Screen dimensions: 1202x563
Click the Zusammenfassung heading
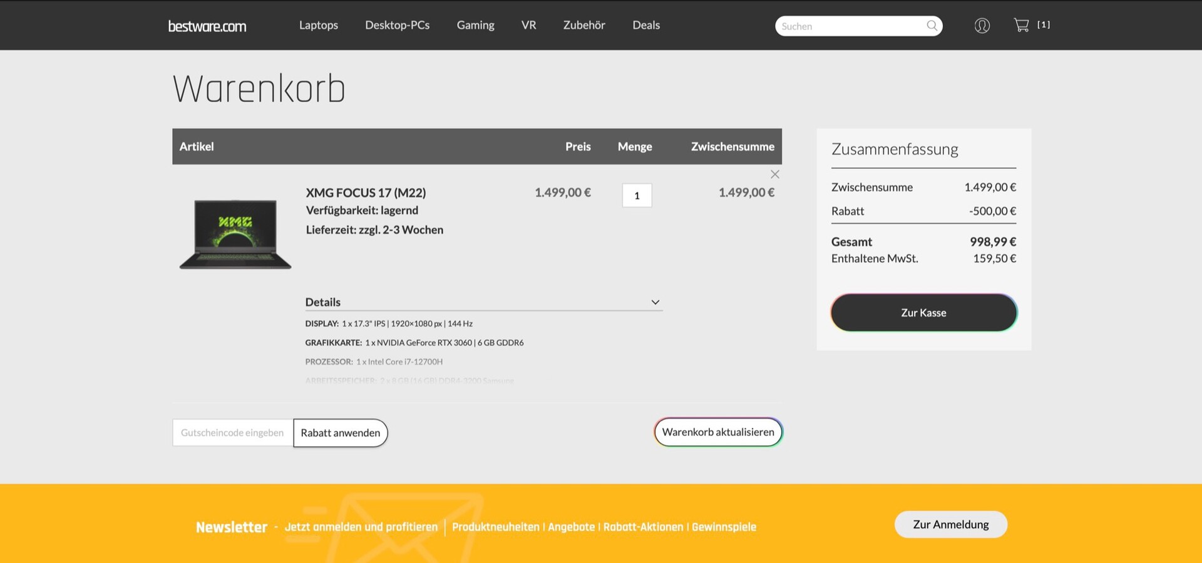[895, 150]
